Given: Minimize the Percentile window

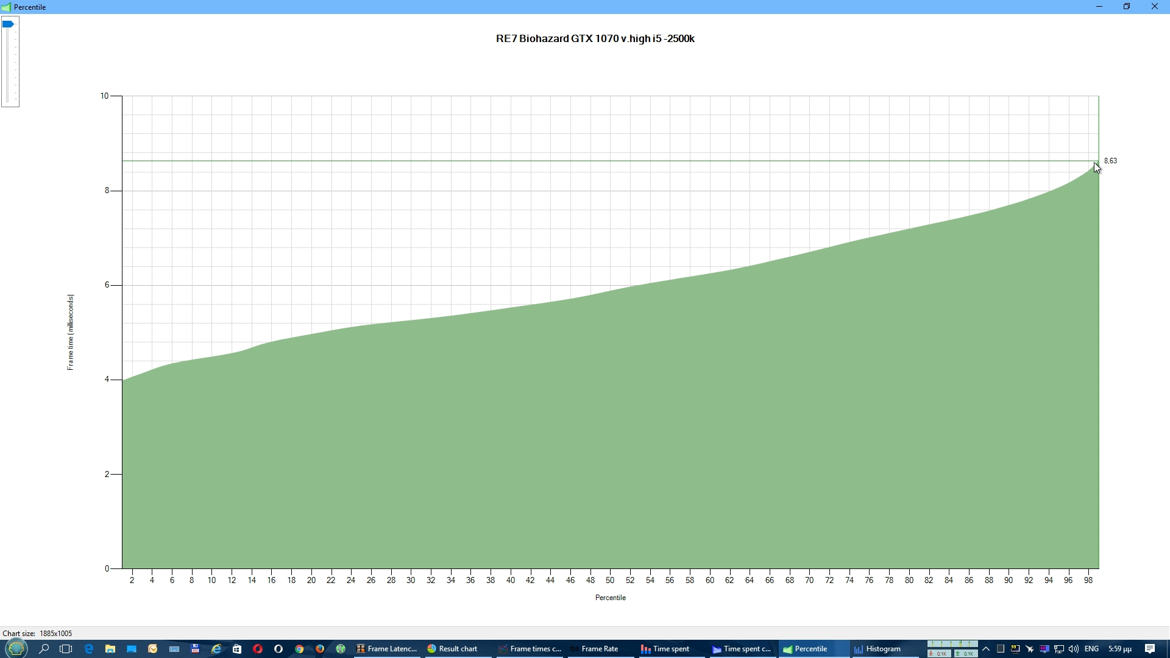Looking at the screenshot, I should (1099, 7).
